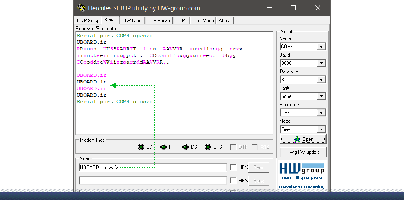Screen dimensions: 404x200
Task: Enable HEX for the second send field
Action: point(233,181)
